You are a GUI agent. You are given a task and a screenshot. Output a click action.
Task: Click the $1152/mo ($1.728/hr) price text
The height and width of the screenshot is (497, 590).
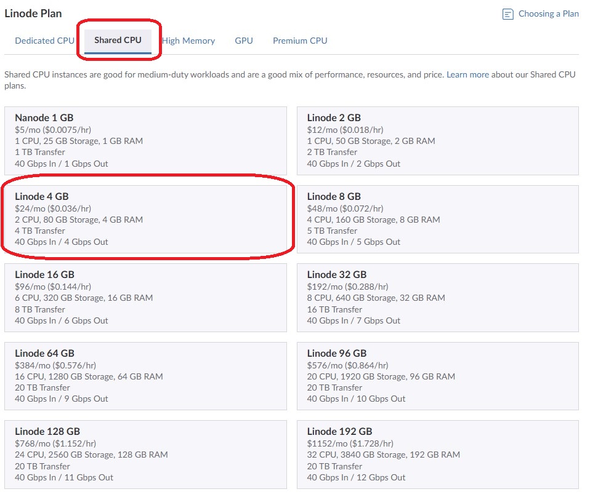coord(350,443)
